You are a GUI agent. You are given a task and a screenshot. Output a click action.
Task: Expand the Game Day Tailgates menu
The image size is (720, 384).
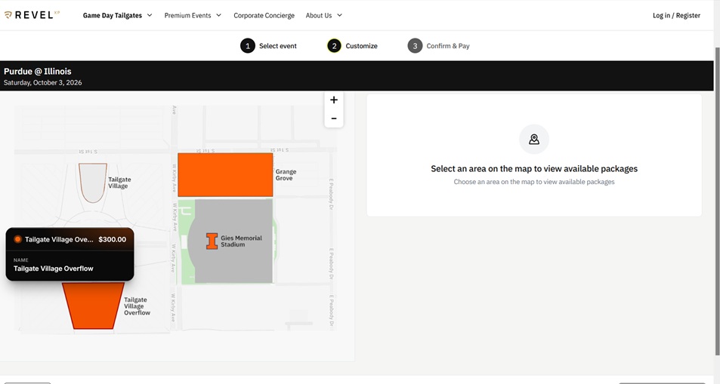point(118,15)
